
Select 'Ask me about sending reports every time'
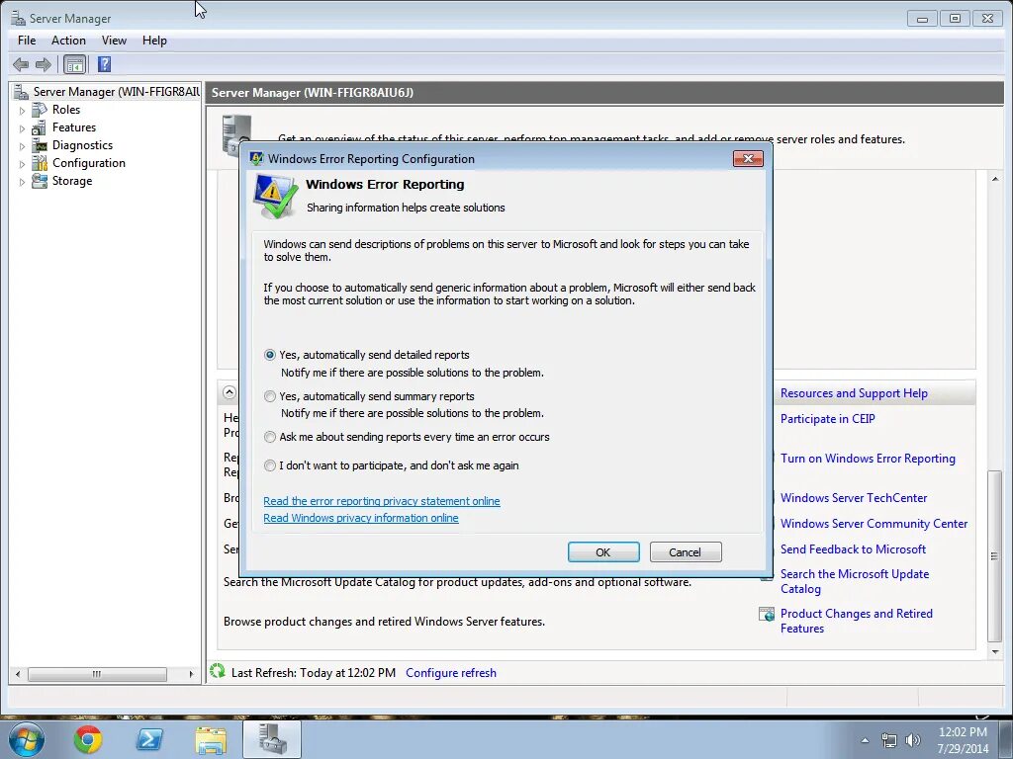[x=270, y=437]
